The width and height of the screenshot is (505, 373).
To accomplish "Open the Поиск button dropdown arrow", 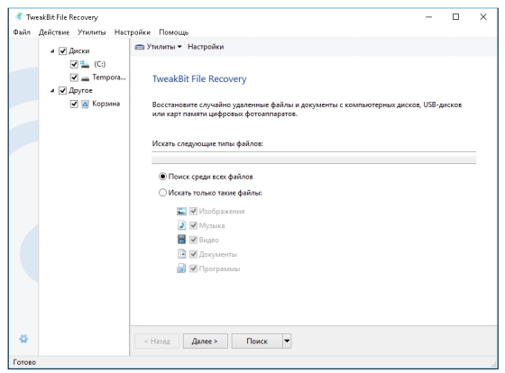I will (x=287, y=341).
